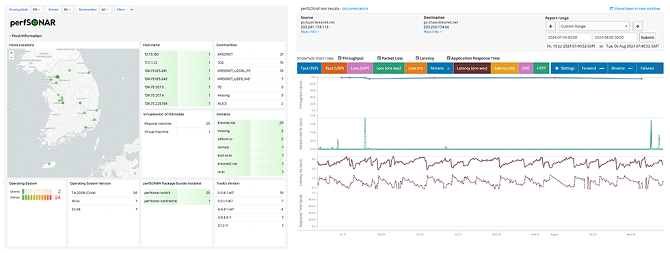Image resolution: width=670 pixels, height=253 pixels.
Task: Select the Latency (rtt) tab
Action: tap(505, 68)
